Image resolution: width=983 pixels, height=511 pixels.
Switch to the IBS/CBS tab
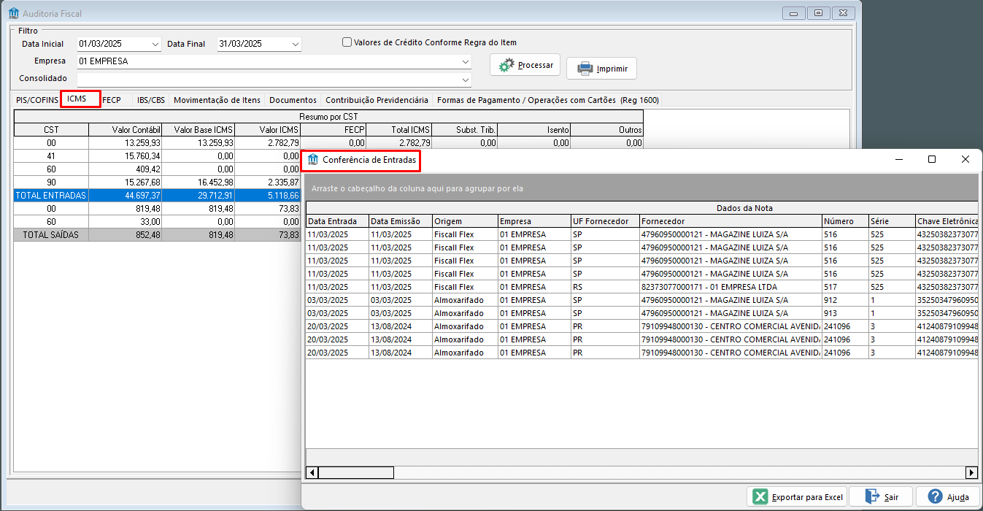point(151,100)
